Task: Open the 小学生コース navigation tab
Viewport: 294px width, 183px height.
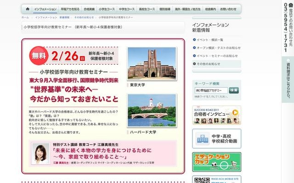Action: click(107, 9)
